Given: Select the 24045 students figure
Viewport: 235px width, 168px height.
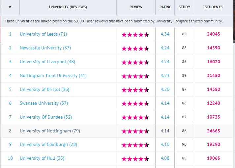Looking at the screenshot, I should 214,34.
